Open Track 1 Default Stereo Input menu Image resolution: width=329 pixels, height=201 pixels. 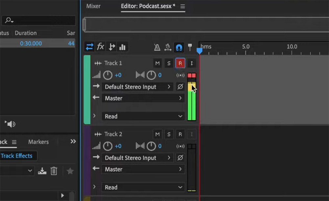tap(138, 87)
